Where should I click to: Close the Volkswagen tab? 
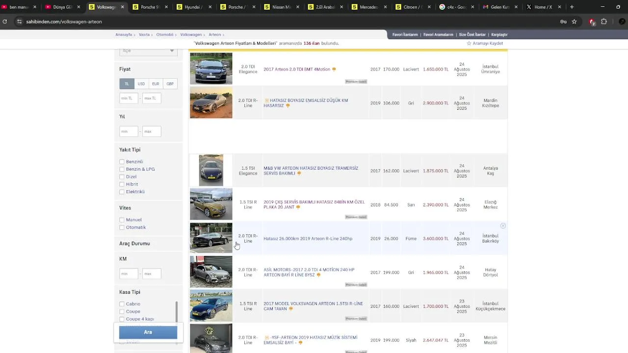[x=122, y=7]
